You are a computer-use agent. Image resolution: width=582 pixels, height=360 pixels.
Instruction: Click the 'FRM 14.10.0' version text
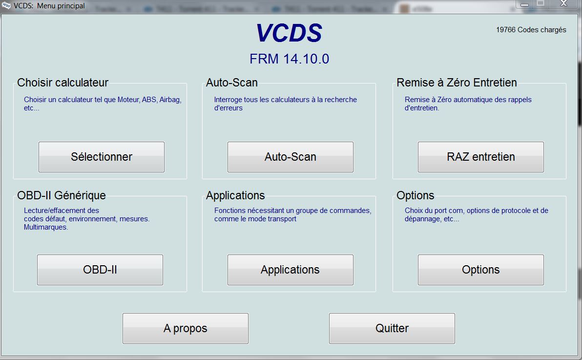(x=289, y=59)
